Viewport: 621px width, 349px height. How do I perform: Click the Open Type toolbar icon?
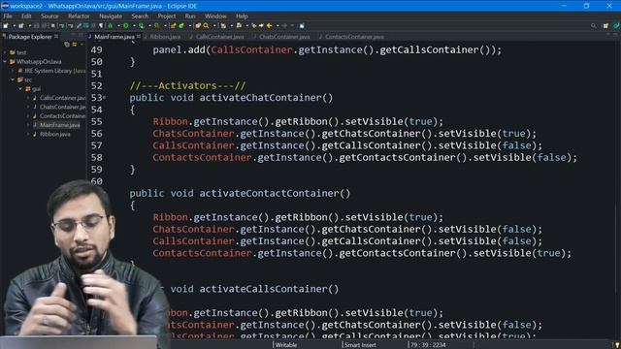pos(198,26)
